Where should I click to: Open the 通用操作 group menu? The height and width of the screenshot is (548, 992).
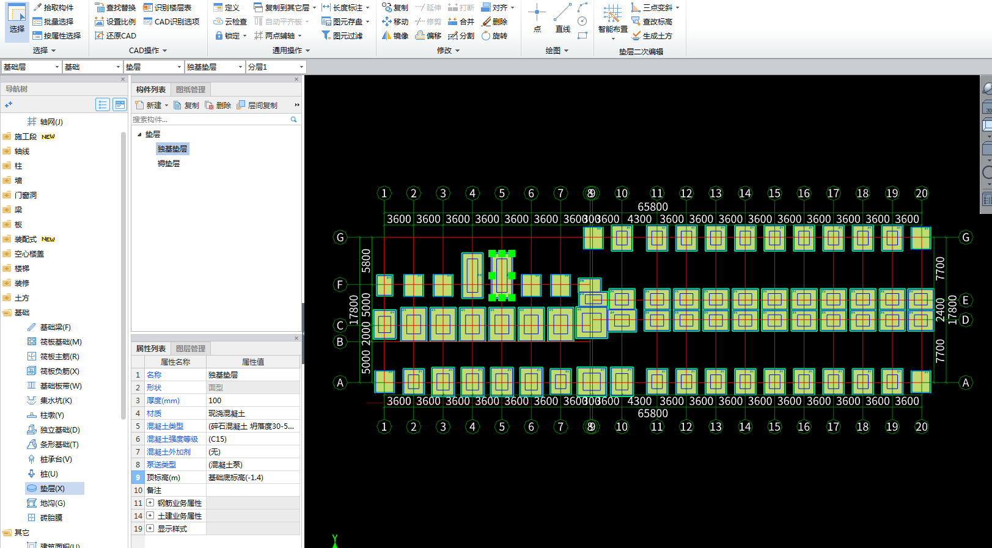click(x=291, y=51)
